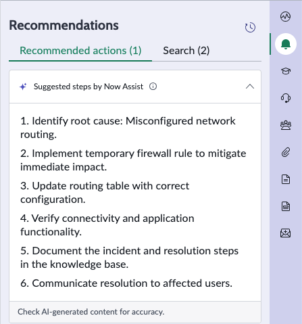302x324 pixels.
Task: Click the Suggested steps by Now Assist title
Action: tap(89, 87)
